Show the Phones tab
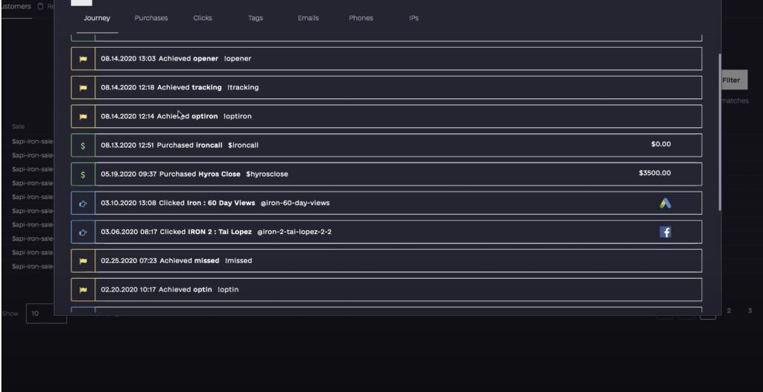Screen dimensions: 763x392 pos(361,18)
